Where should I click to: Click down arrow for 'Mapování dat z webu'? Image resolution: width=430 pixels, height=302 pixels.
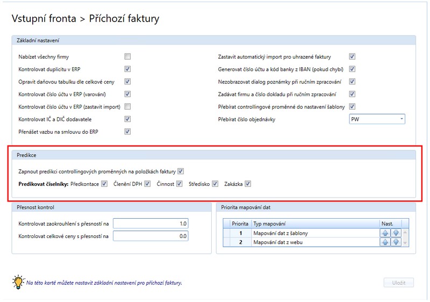[x=396, y=242]
